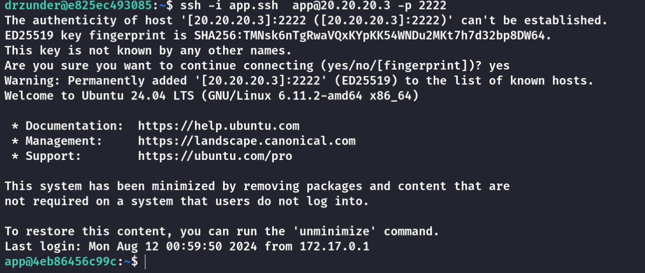Click the 'yes' answer after fingerprint prompt
Image resolution: width=645 pixels, height=273 pixels.
click(x=499, y=66)
